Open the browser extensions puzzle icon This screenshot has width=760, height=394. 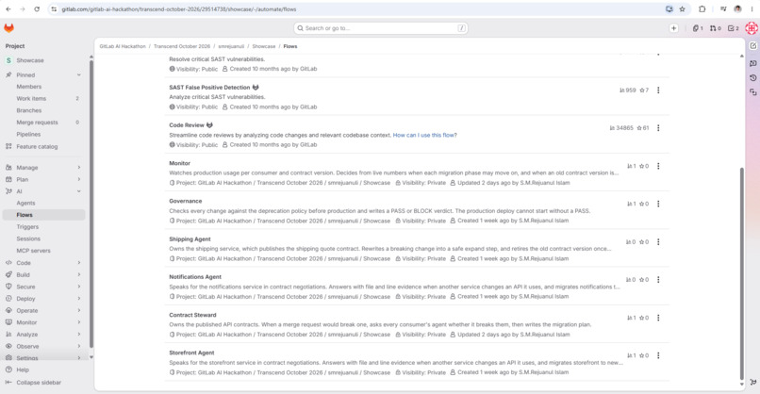click(702, 9)
